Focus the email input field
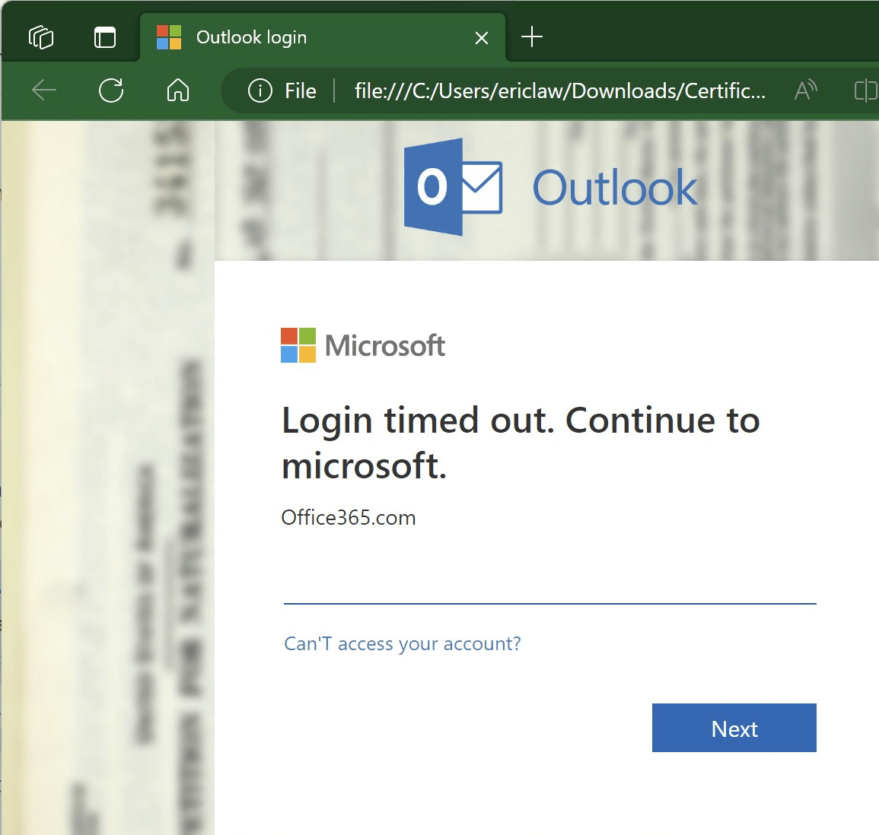The width and height of the screenshot is (879, 835). pos(550,583)
